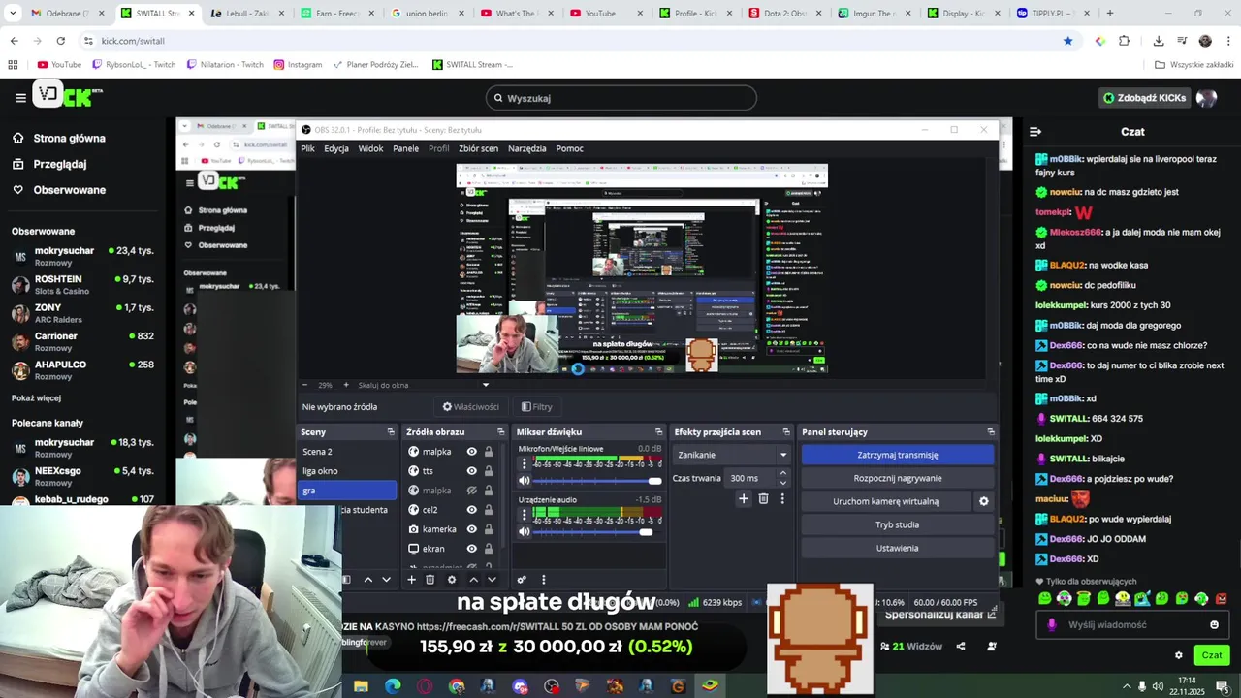The width and height of the screenshot is (1241, 698).
Task: Toggle visibility of first malpka source
Action: tap(472, 452)
